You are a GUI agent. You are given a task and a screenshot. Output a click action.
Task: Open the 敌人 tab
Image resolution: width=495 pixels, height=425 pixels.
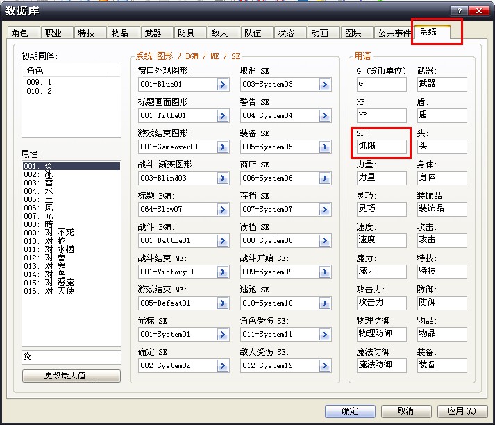click(224, 33)
